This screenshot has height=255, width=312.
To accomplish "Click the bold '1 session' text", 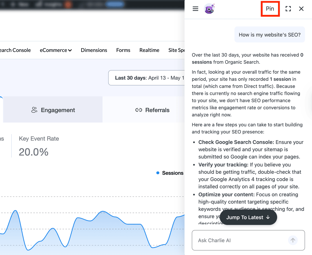I will tap(280, 79).
